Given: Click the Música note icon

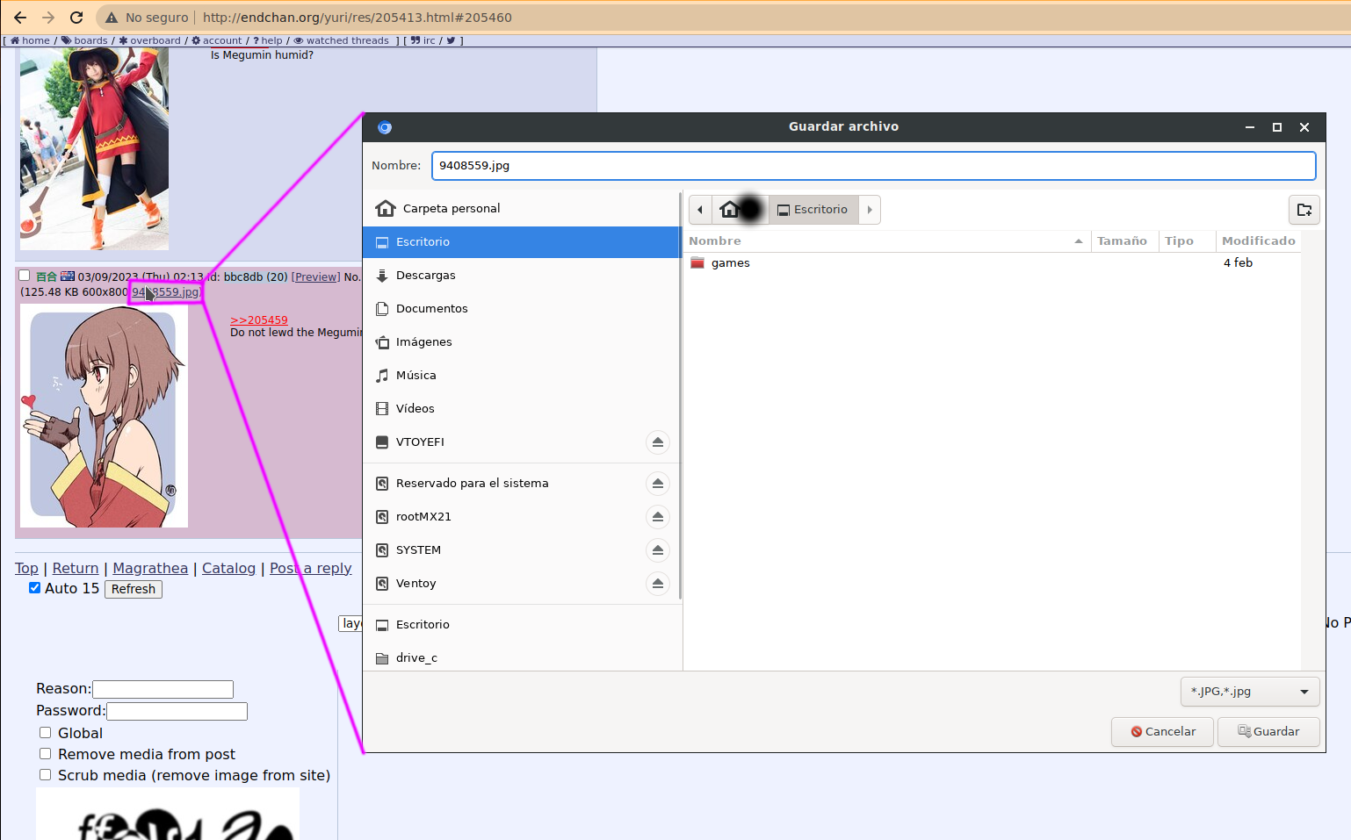Looking at the screenshot, I should tap(382, 376).
